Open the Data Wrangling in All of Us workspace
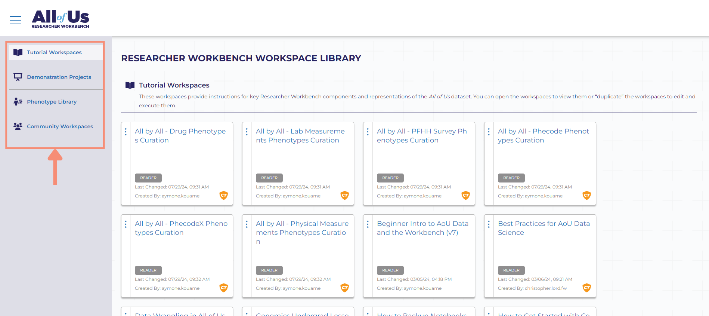 point(180,314)
